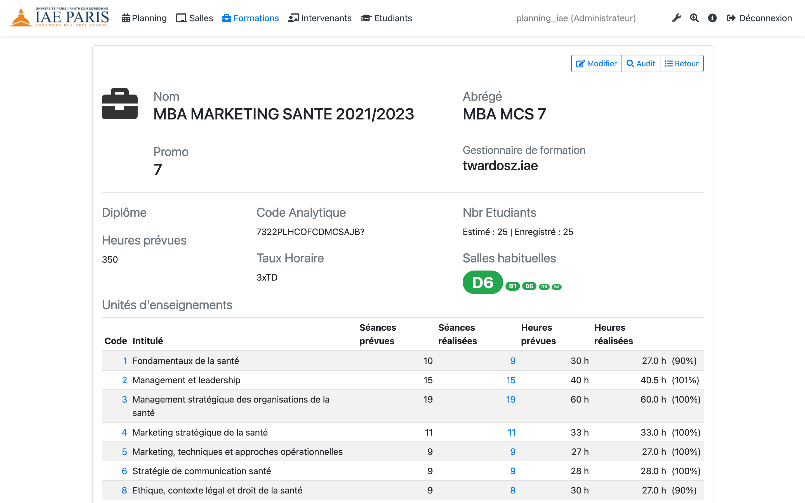Click the magnifier zoom-in icon in navbar
The width and height of the screenshot is (805, 503).
tap(694, 18)
